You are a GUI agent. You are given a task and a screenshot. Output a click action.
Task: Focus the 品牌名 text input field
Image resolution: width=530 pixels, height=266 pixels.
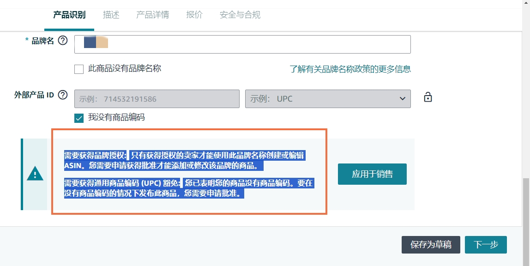coord(259,44)
